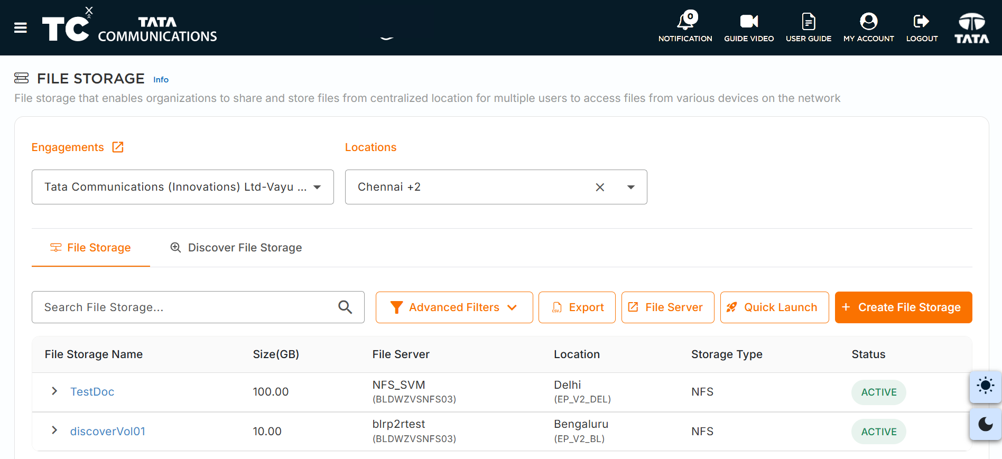Click the ACTIVE status of TestDoc
This screenshot has width=1002, height=459.
879,392
